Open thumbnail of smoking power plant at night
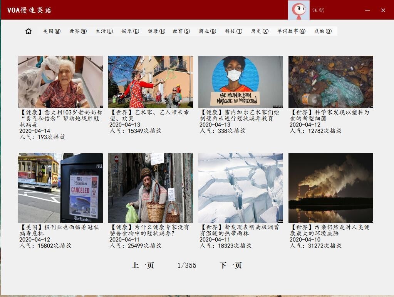394x297 pixels. 331,188
